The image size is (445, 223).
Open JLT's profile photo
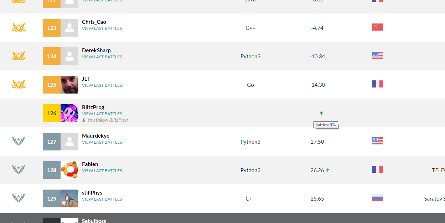click(69, 85)
